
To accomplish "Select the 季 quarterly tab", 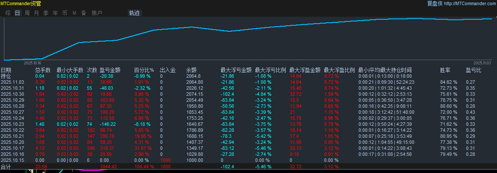I will click(x=46, y=13).
